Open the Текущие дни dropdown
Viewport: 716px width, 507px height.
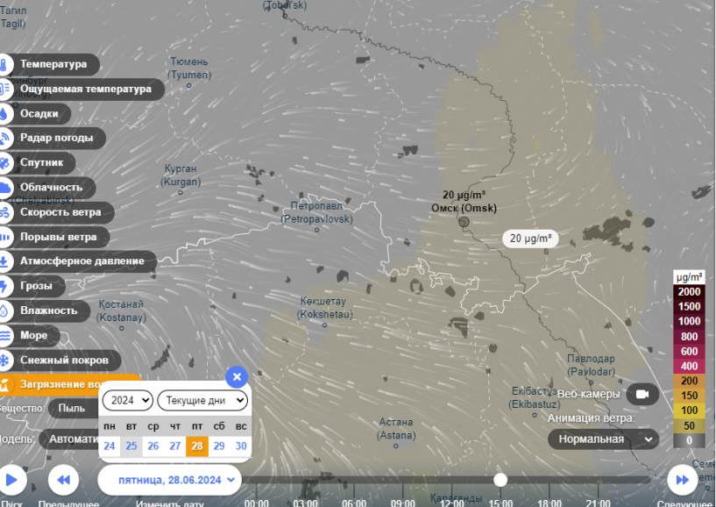pos(202,401)
